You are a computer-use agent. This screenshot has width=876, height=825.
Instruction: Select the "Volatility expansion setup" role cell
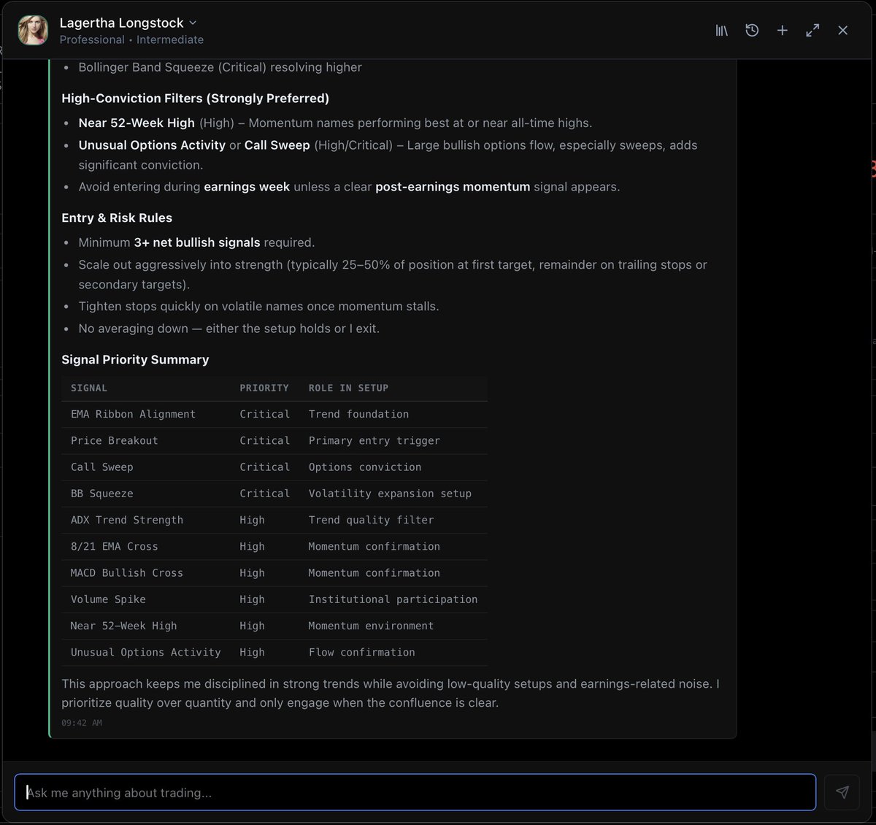click(x=390, y=494)
